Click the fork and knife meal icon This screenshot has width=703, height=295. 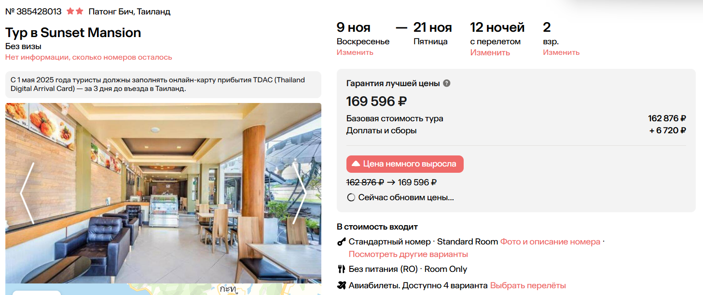coord(342,269)
